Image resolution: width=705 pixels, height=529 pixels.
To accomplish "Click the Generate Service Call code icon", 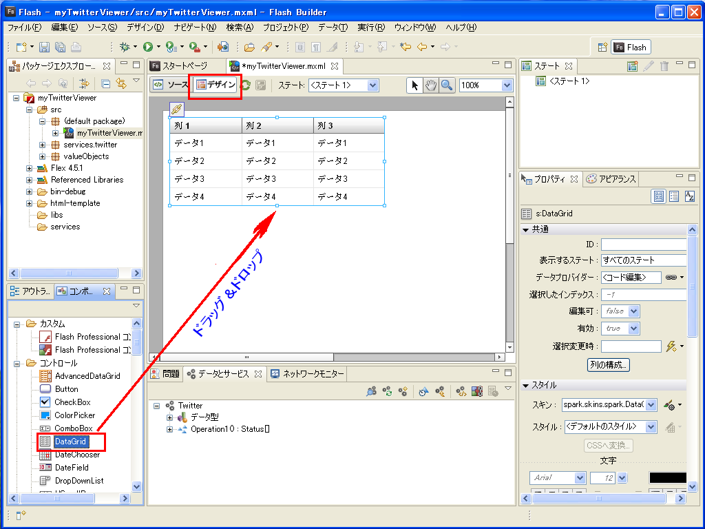I will (461, 391).
